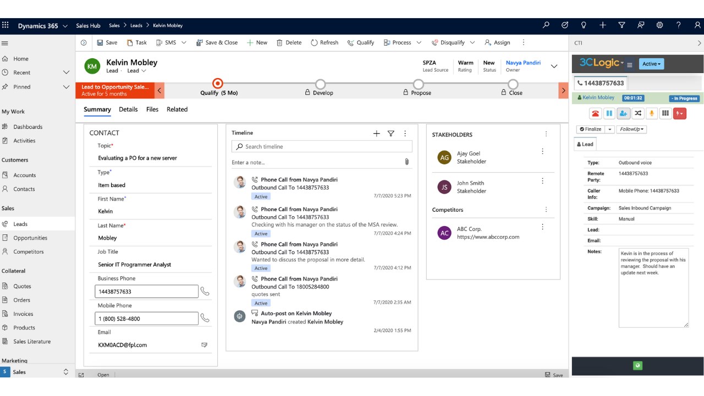
Task: Go to Opportunities in the sidebar
Action: pyautogui.click(x=30, y=238)
